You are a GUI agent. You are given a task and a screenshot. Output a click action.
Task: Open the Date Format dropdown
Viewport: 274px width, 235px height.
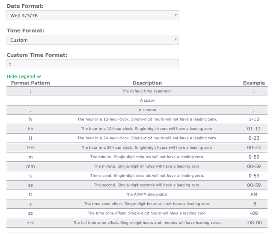point(92,15)
